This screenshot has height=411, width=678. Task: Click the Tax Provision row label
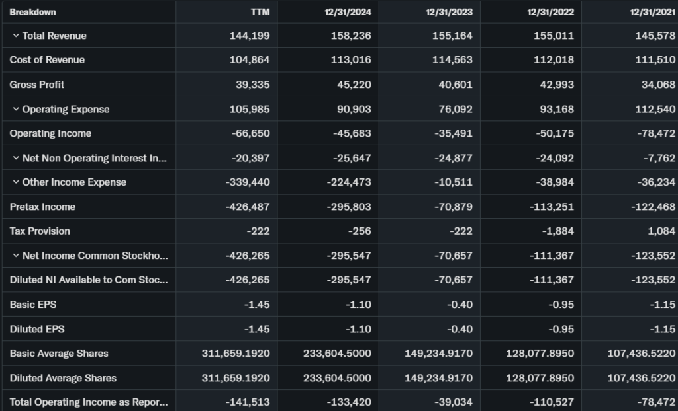pos(40,231)
